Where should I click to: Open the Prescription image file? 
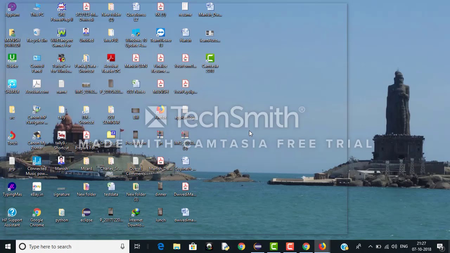tap(136, 138)
